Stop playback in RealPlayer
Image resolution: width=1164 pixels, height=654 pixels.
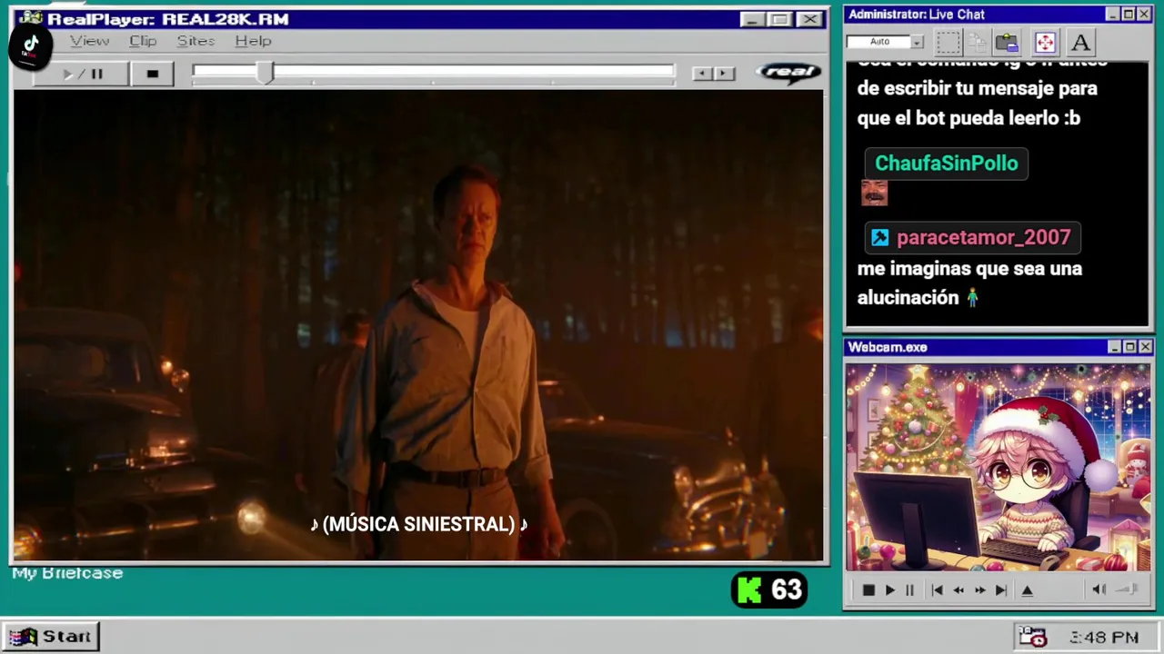click(x=152, y=74)
